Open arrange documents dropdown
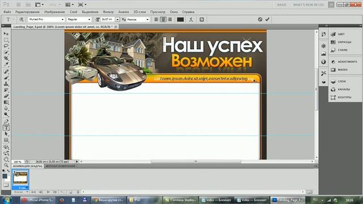363x204 pixels. click(69, 5)
